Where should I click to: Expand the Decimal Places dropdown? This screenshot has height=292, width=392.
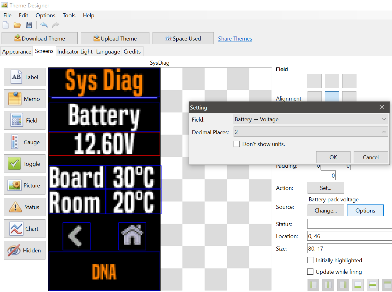click(x=311, y=132)
